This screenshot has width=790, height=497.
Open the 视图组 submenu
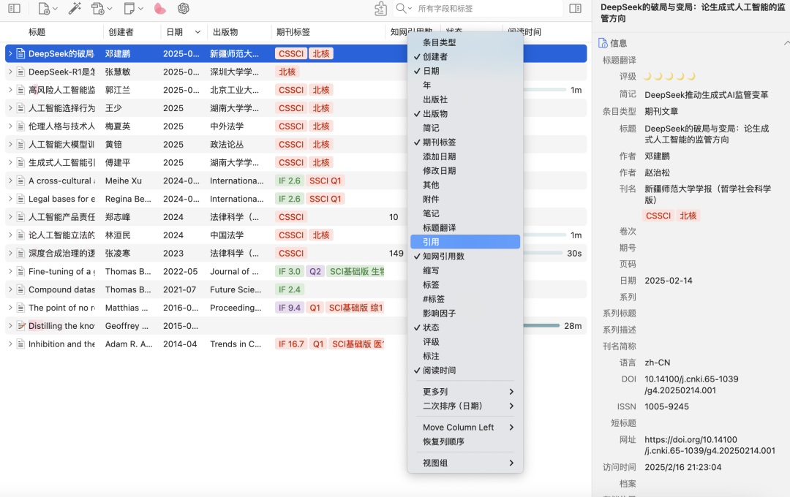(465, 463)
